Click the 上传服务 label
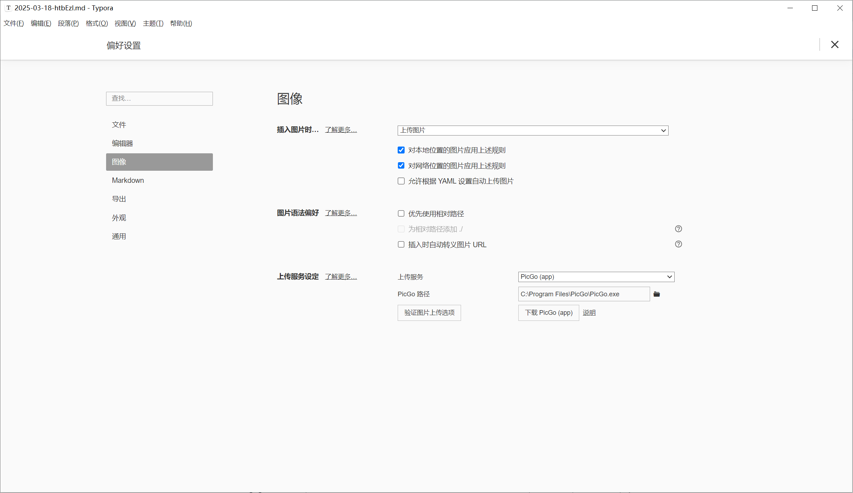The width and height of the screenshot is (853, 493). [x=410, y=277]
